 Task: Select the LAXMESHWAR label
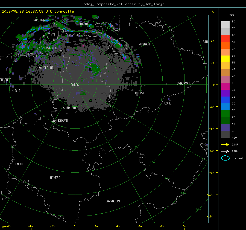[60, 121]
